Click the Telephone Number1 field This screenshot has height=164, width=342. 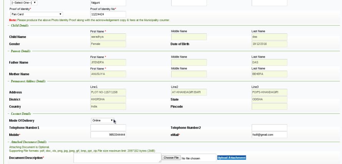click(108, 128)
